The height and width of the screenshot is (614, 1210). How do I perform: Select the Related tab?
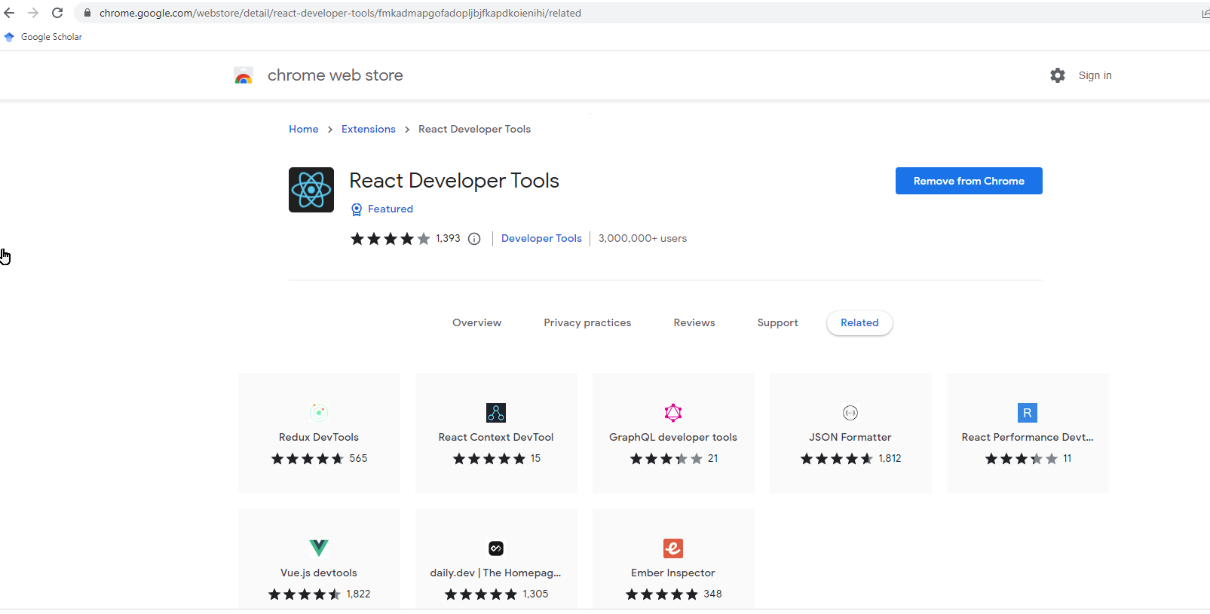[859, 322]
